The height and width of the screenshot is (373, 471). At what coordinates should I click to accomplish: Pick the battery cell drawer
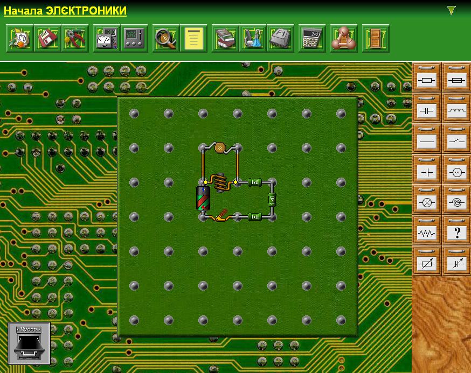click(427, 169)
